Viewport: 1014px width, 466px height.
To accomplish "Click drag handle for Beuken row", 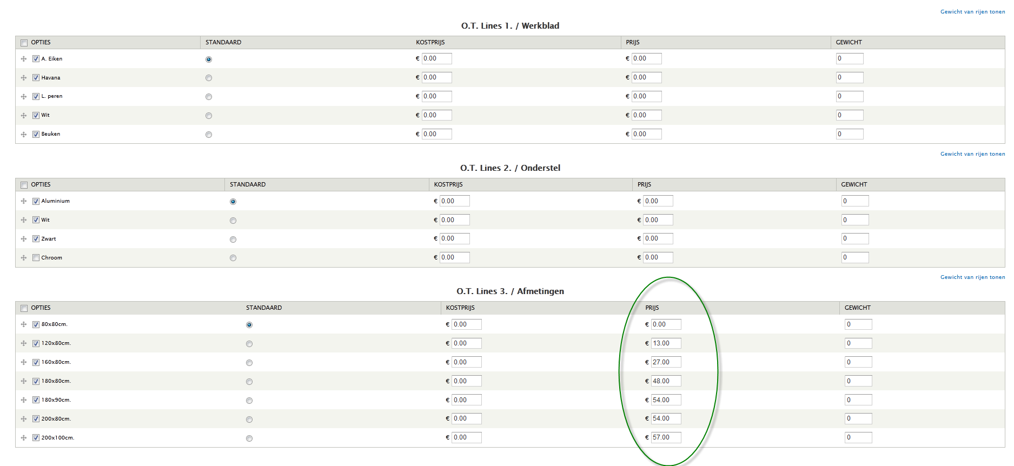I will point(24,135).
